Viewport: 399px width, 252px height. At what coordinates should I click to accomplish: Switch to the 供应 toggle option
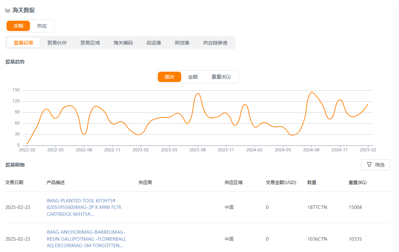point(42,26)
